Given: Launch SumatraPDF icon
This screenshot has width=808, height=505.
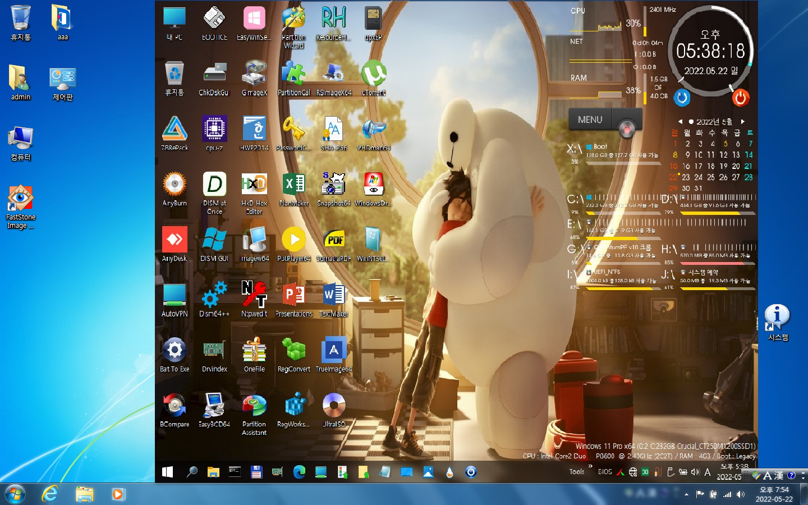Looking at the screenshot, I should (x=333, y=245).
